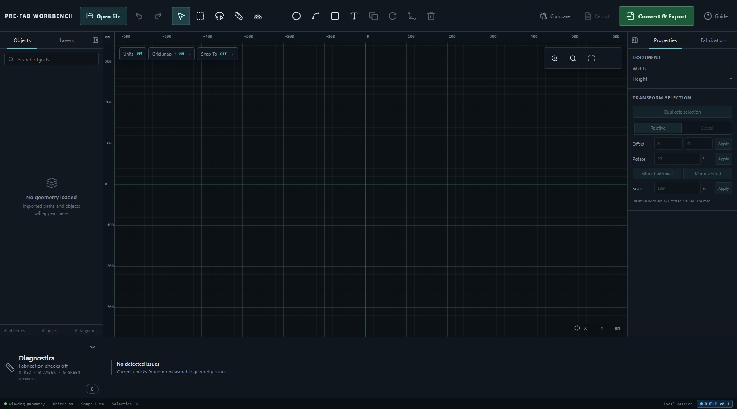
Task: Click the BUILD v0.1 badge
Action: click(715, 404)
